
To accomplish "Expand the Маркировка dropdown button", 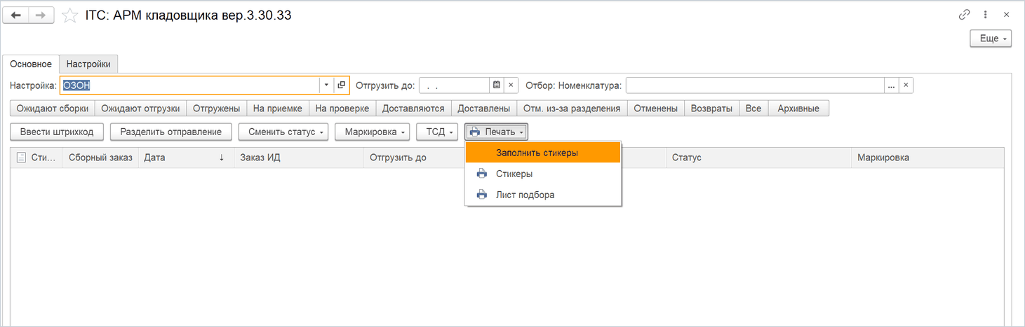I will 373,132.
